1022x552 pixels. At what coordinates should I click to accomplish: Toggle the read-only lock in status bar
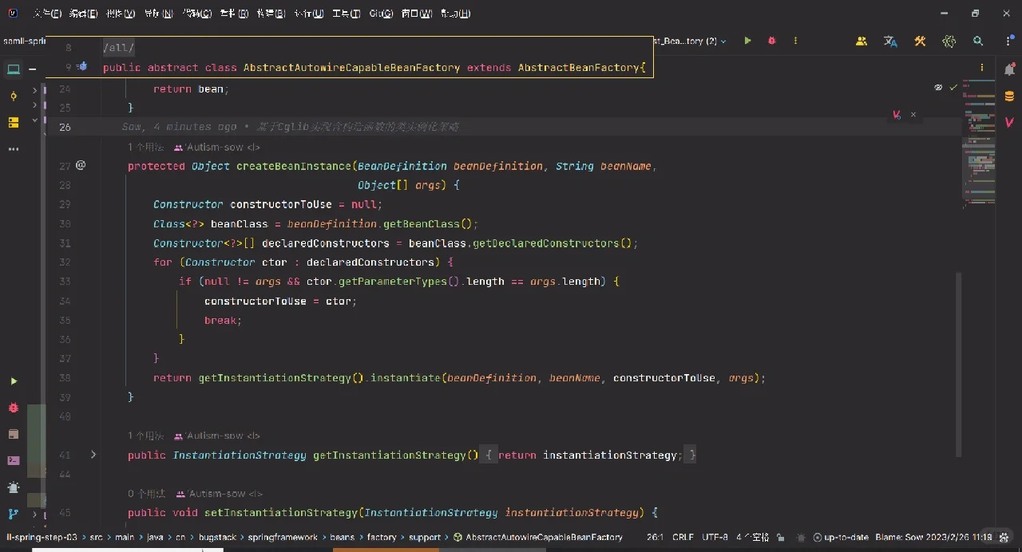point(780,538)
